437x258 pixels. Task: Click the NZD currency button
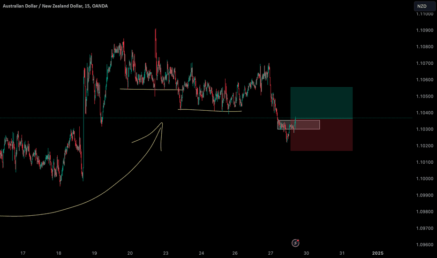424,6
